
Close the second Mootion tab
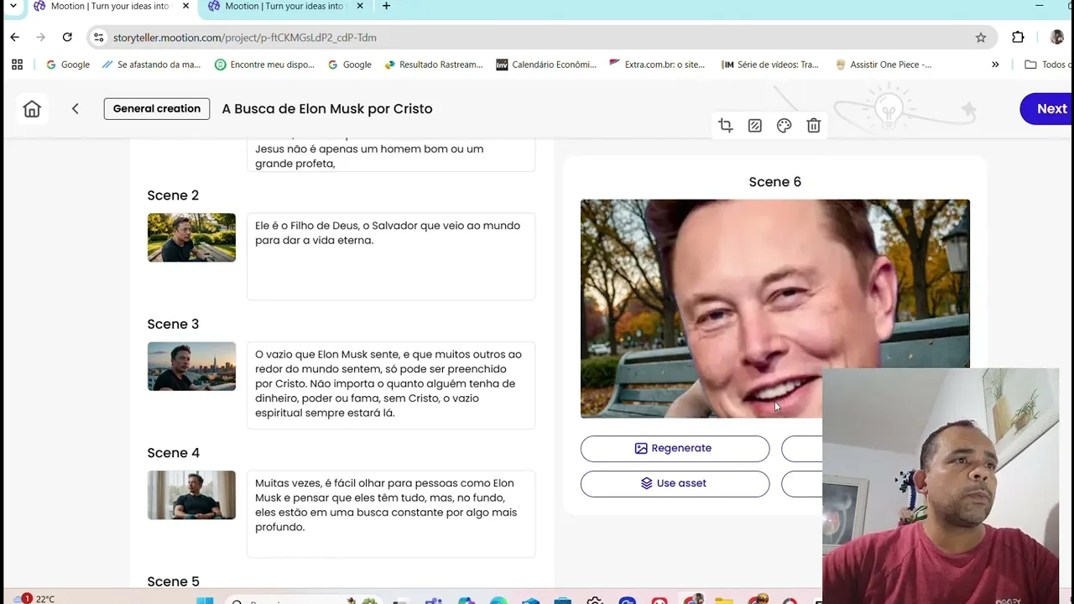point(360,6)
